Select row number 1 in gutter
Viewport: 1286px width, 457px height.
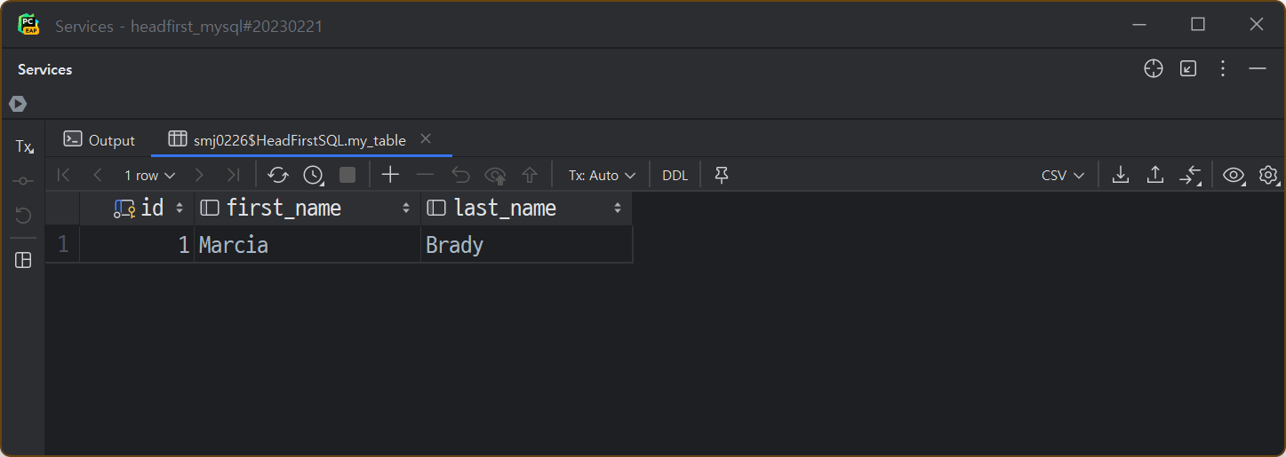62,244
